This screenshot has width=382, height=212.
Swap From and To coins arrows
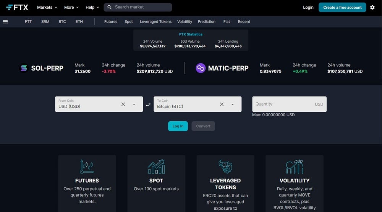click(x=148, y=104)
